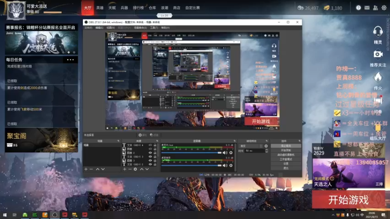Pop out the 混音器 dock panel

(x=234, y=141)
